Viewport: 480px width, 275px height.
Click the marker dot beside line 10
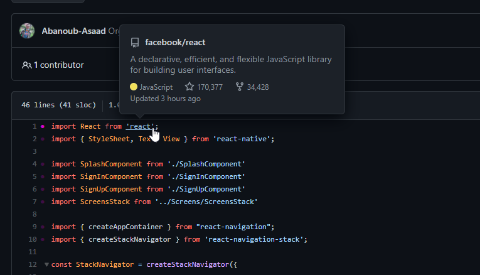point(43,239)
